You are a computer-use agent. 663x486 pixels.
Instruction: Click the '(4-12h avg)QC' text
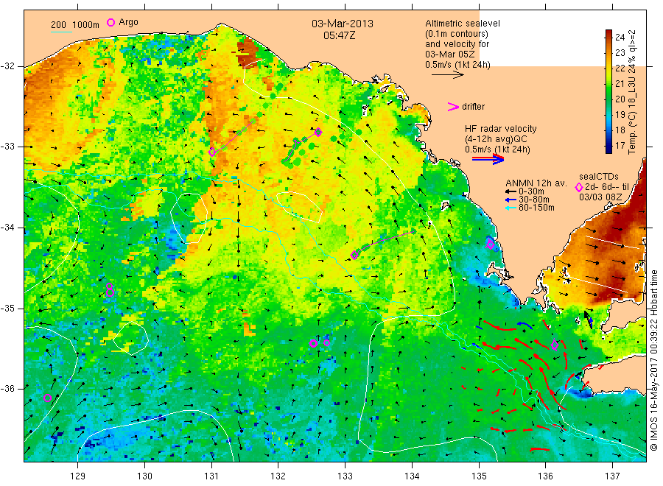[496, 139]
